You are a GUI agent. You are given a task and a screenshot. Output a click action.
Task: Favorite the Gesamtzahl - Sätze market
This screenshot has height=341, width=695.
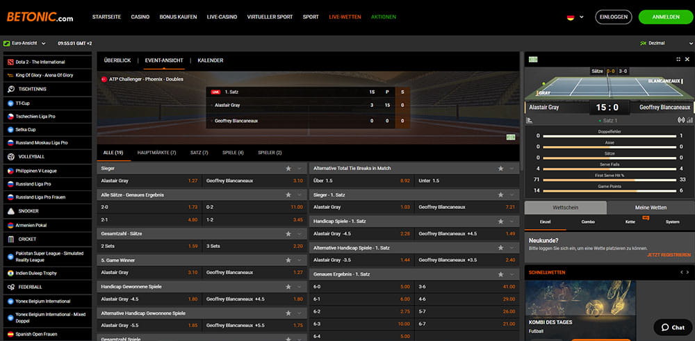tap(288, 233)
